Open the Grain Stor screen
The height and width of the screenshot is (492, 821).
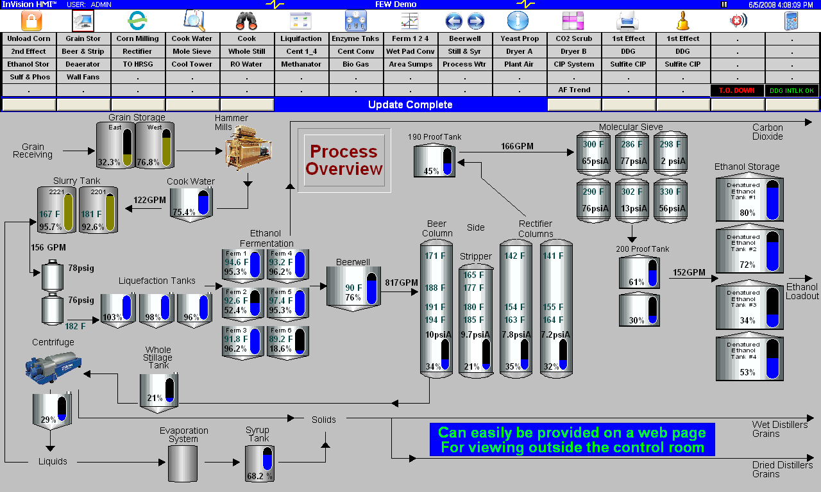pos(83,38)
